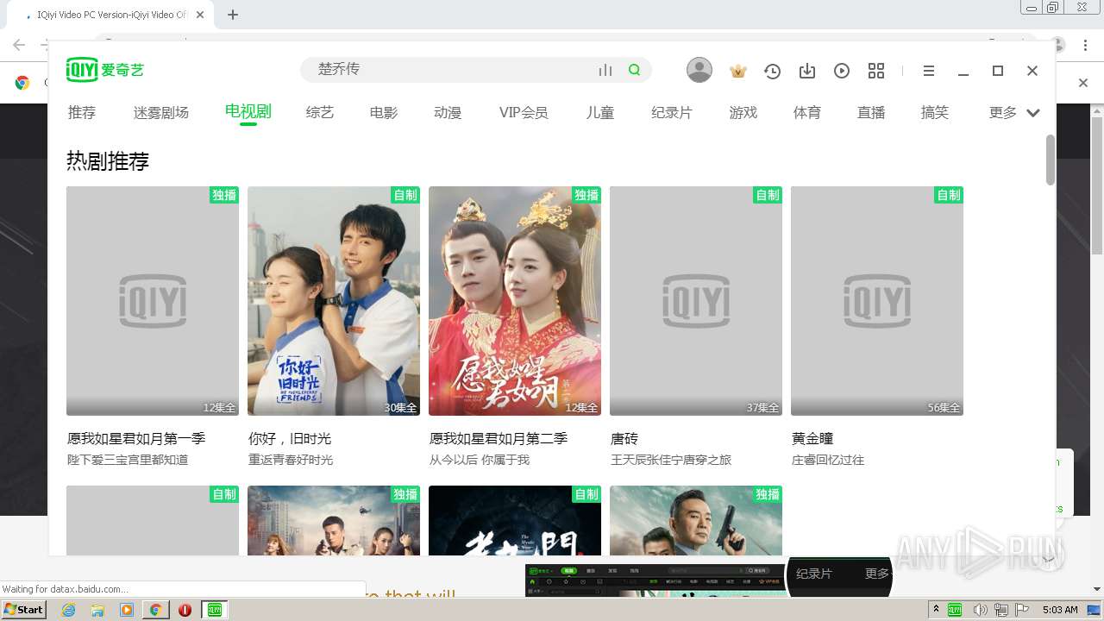
Task: Open Opera from taskbar
Action: coord(185,610)
